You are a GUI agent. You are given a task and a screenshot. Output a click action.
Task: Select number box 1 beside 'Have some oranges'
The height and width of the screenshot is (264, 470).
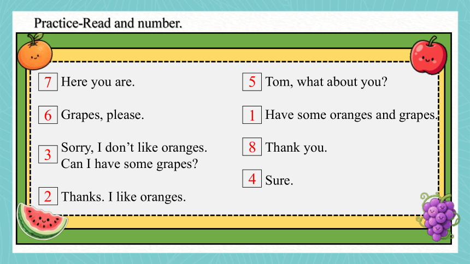pos(252,115)
